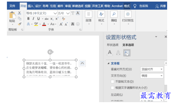Click the Print Preview button
Image resolution: width=173 pixels, height=104 pixels.
(128, 18)
